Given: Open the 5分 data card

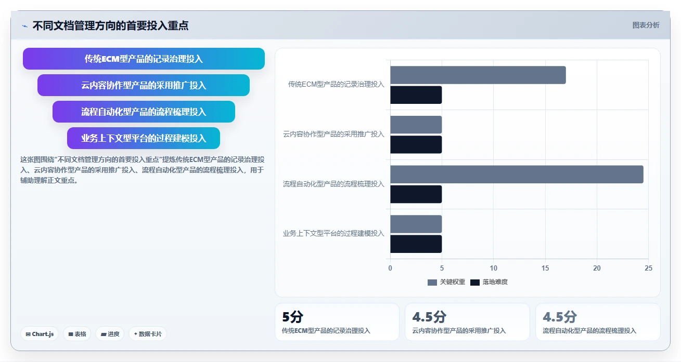Looking at the screenshot, I should (x=337, y=322).
